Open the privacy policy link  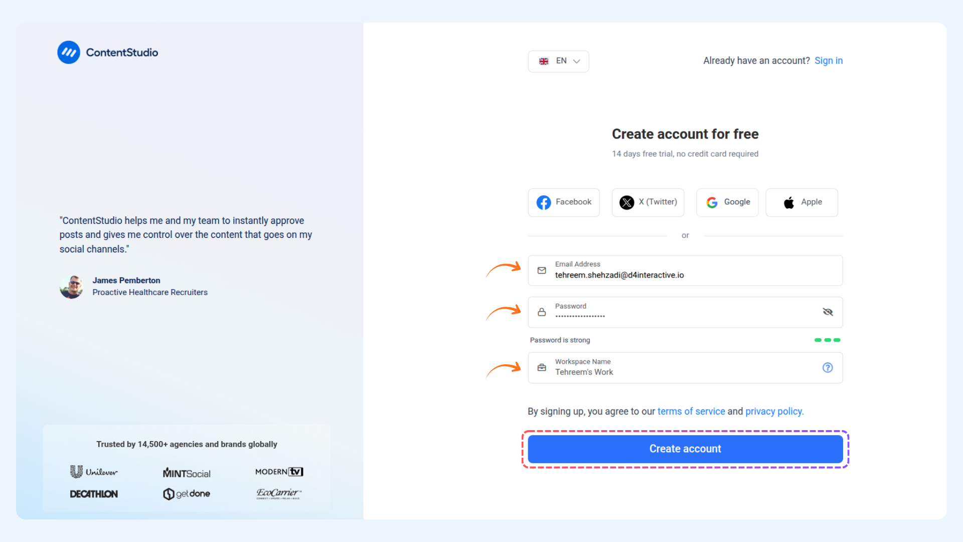point(774,412)
